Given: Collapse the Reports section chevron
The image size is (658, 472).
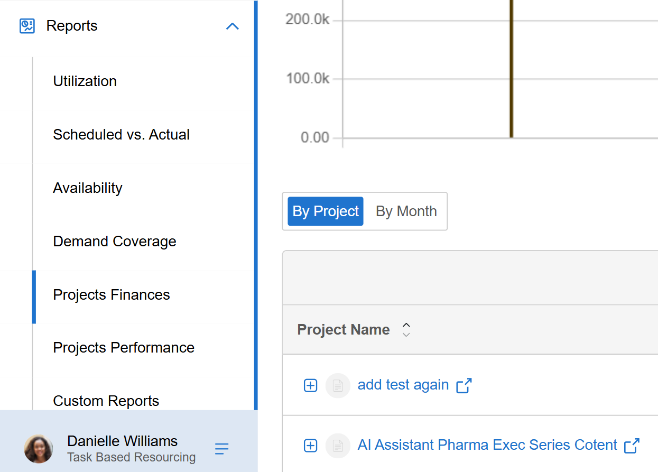Looking at the screenshot, I should coord(233,26).
